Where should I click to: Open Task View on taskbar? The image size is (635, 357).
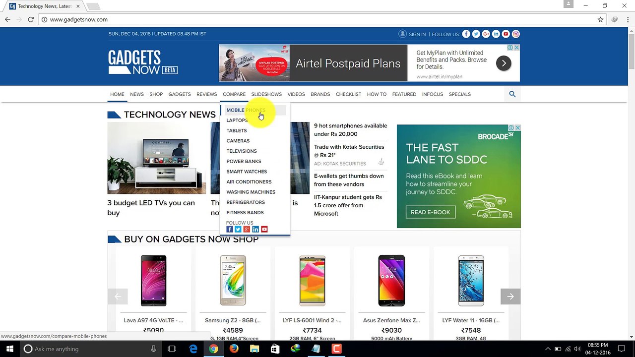point(172,349)
